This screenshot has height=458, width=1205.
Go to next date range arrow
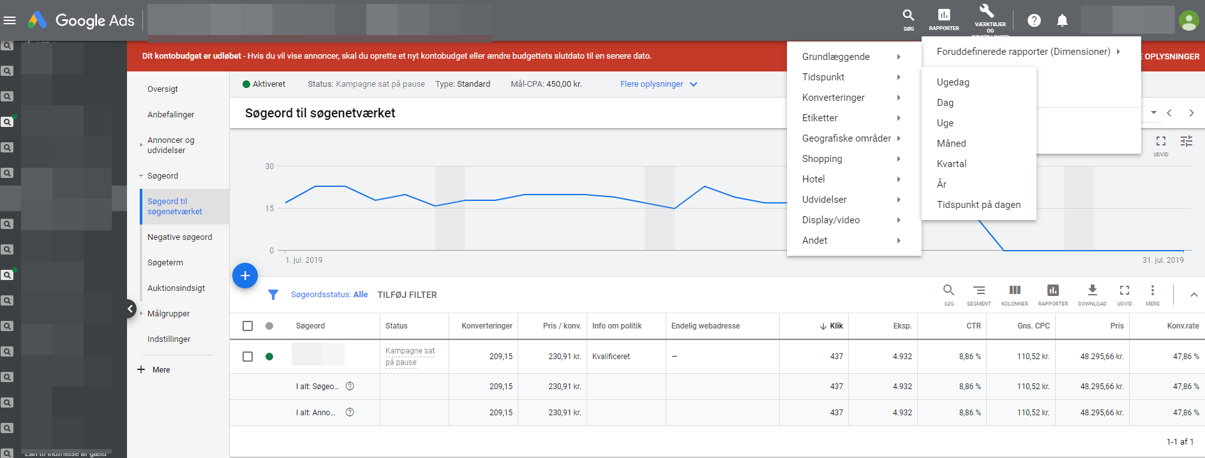1191,113
